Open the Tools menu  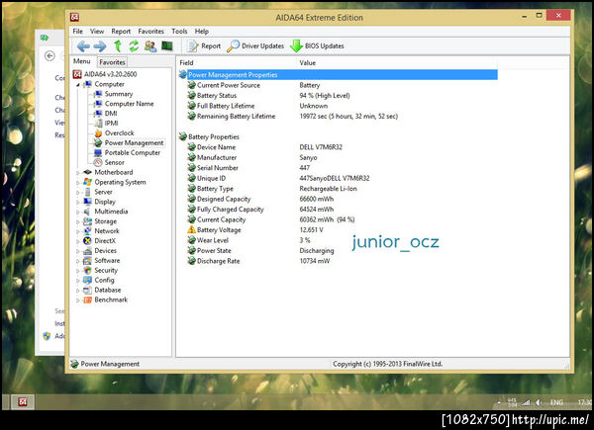179,31
